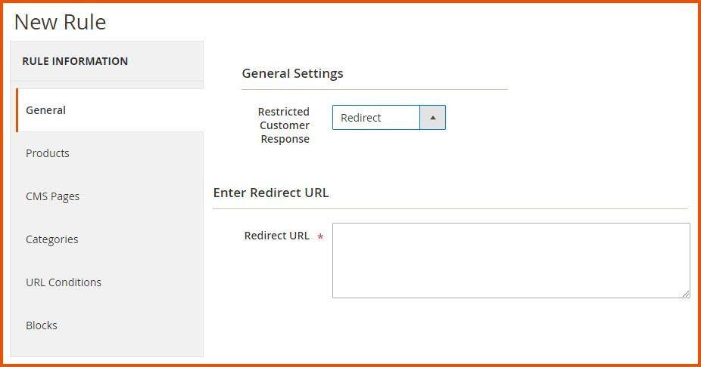The width and height of the screenshot is (701, 367).
Task: Click the red required asterisk
Action: point(320,237)
